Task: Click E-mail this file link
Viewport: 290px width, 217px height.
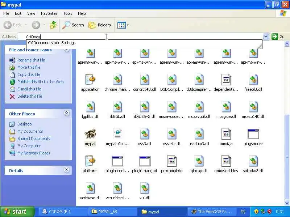Action: [x=29, y=89]
